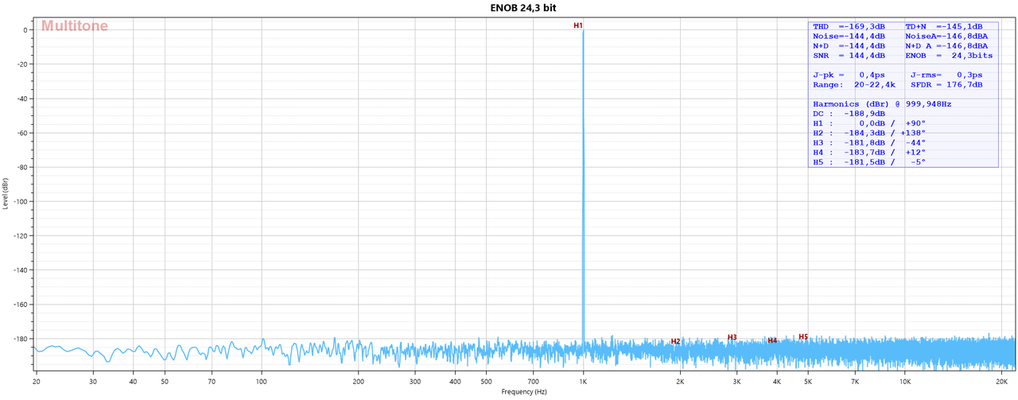
Task: Select the "H2 : -184,3dB / +138°" row
Action: (x=868, y=133)
